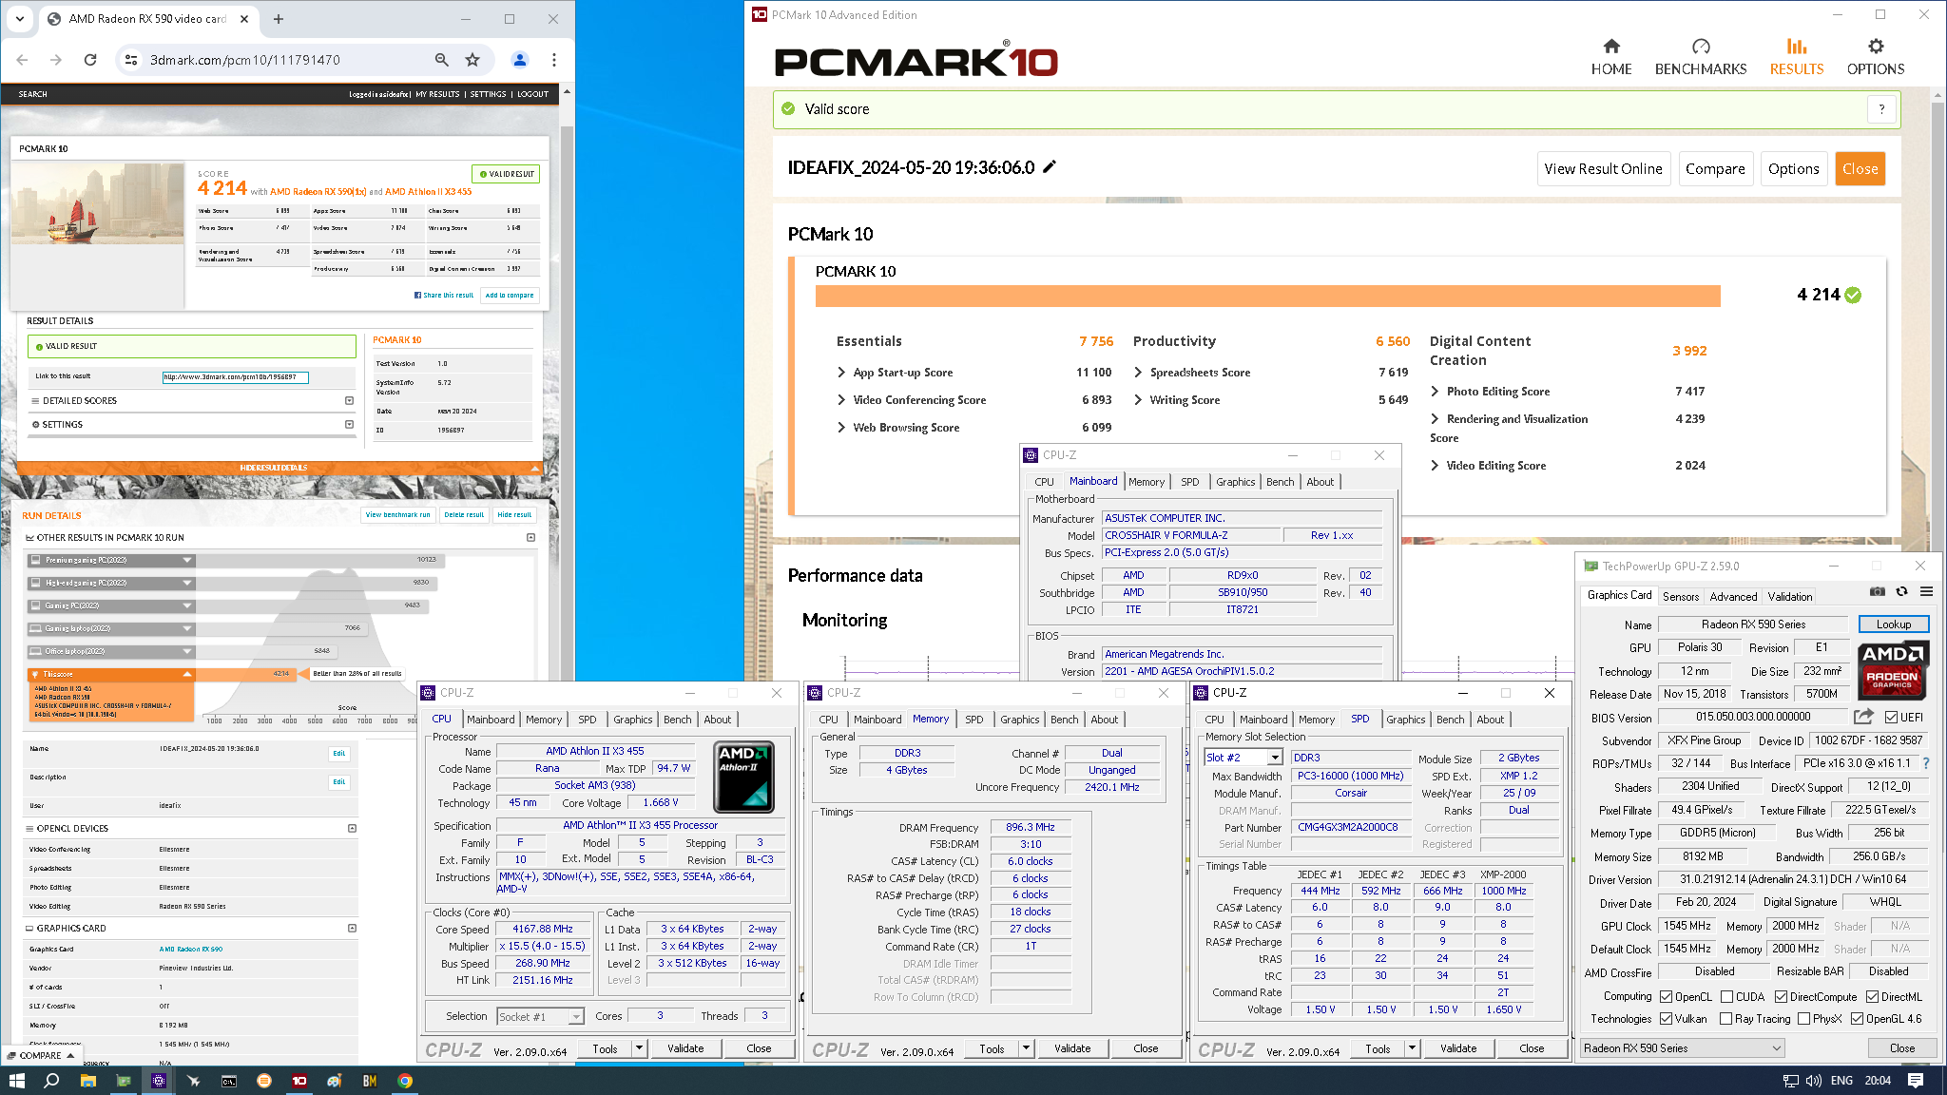Toggle Ray Tracing checkbox in GPU-Z
Image resolution: width=1947 pixels, height=1095 pixels.
pos(1725,1019)
